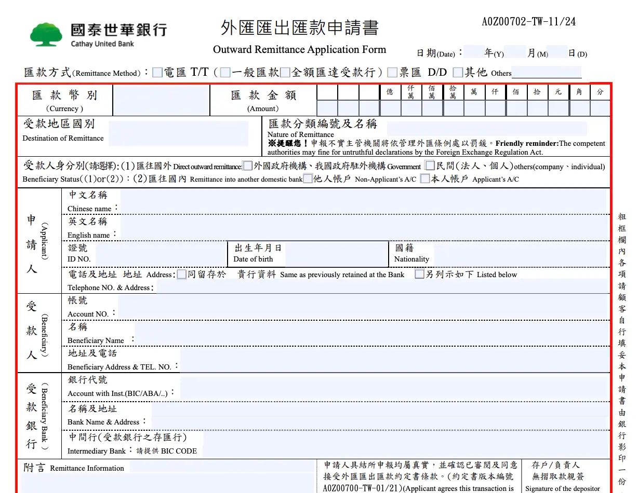Click the applicant Chinese name field
Image resolution: width=638 pixels, height=493 pixels.
363,201
